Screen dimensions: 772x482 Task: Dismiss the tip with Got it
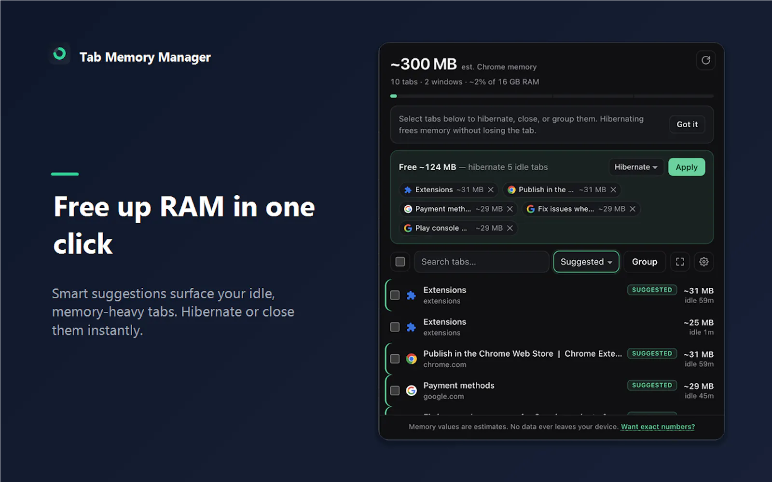coord(687,124)
